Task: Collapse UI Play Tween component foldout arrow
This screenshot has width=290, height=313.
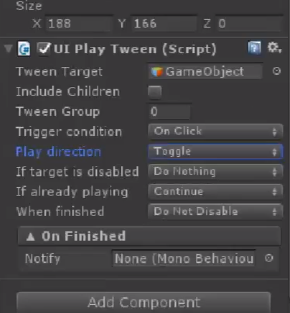Action: (x=8, y=48)
